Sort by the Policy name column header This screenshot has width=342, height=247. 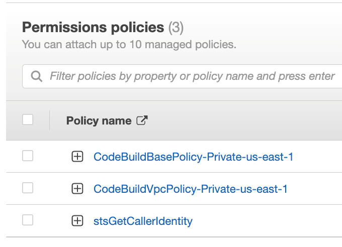click(99, 120)
